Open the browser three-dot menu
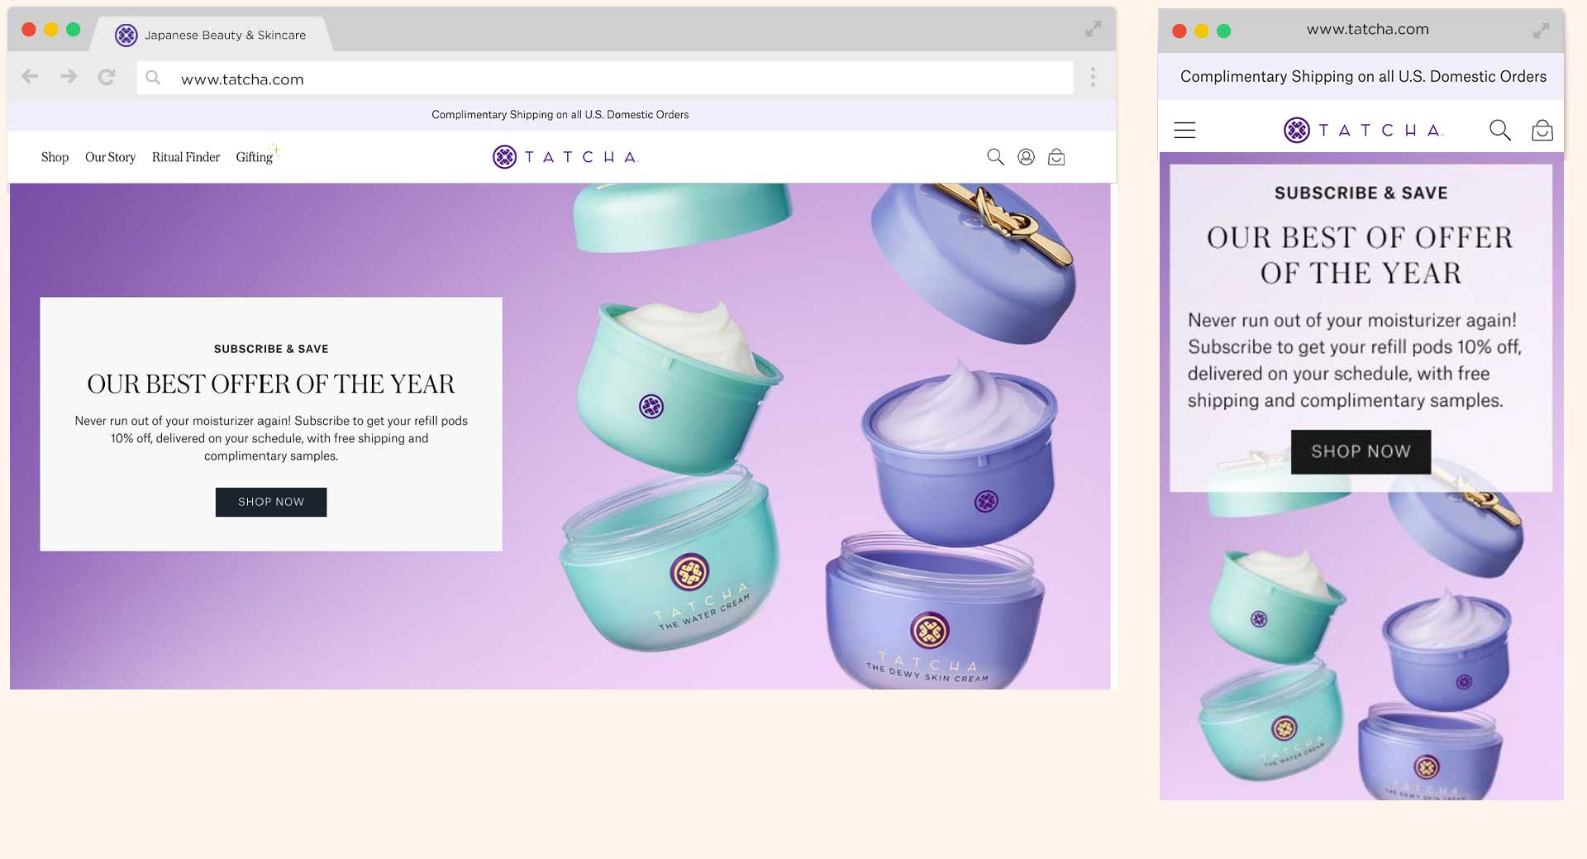 pos(1093,77)
